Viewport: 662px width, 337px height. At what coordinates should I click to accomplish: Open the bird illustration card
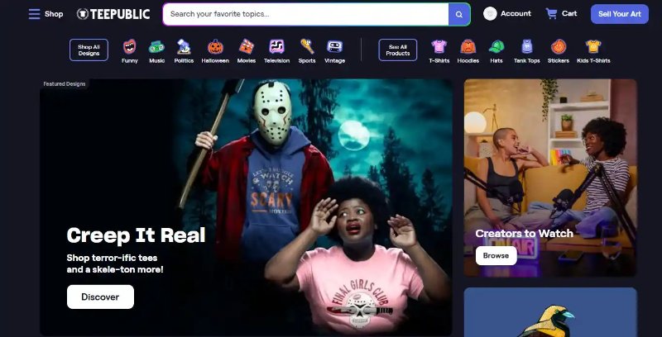(550, 312)
